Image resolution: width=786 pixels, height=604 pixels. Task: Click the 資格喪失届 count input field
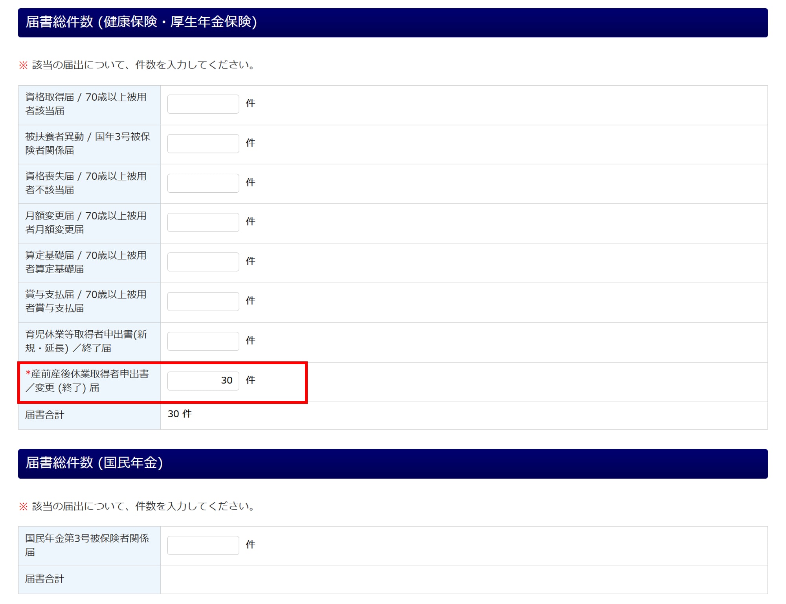[203, 183]
